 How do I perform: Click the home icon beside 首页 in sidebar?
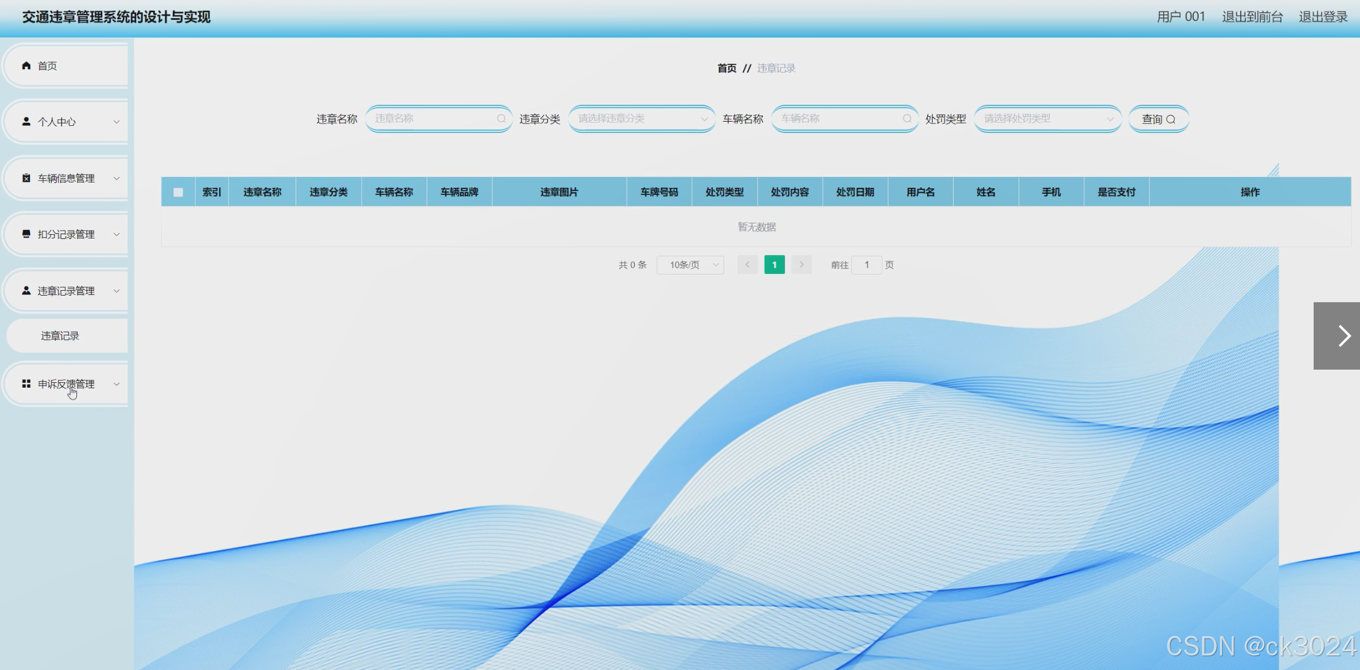26,66
